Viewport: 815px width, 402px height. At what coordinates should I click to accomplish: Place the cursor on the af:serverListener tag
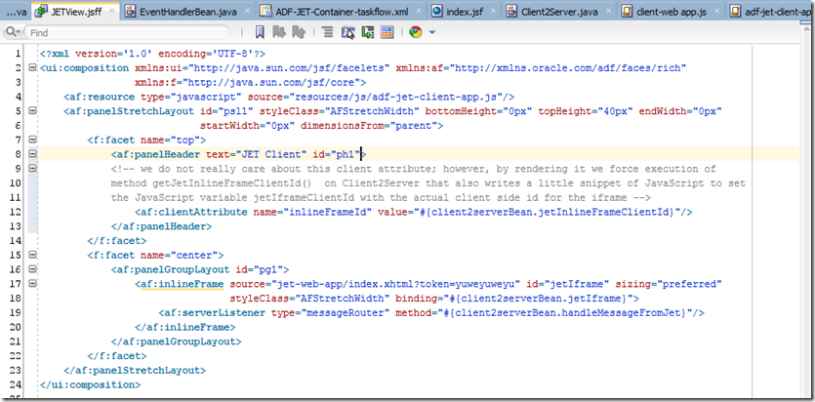coord(215,312)
